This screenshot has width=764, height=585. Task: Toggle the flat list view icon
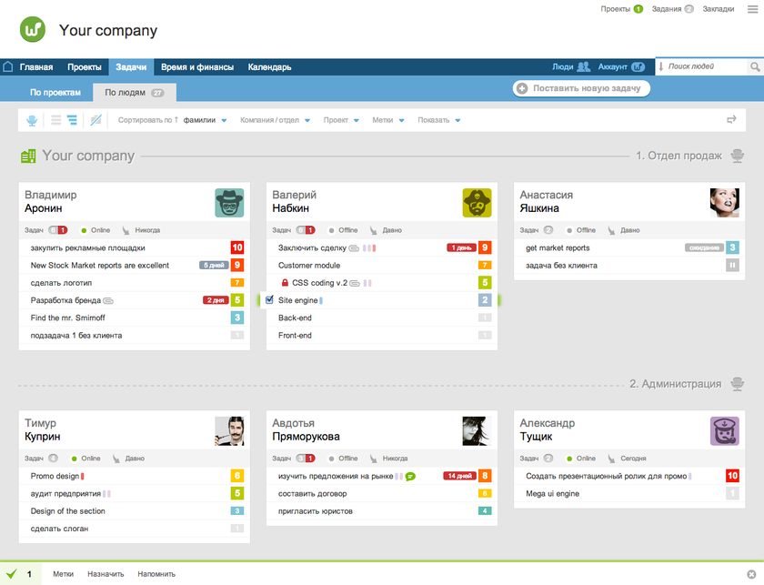click(x=55, y=120)
